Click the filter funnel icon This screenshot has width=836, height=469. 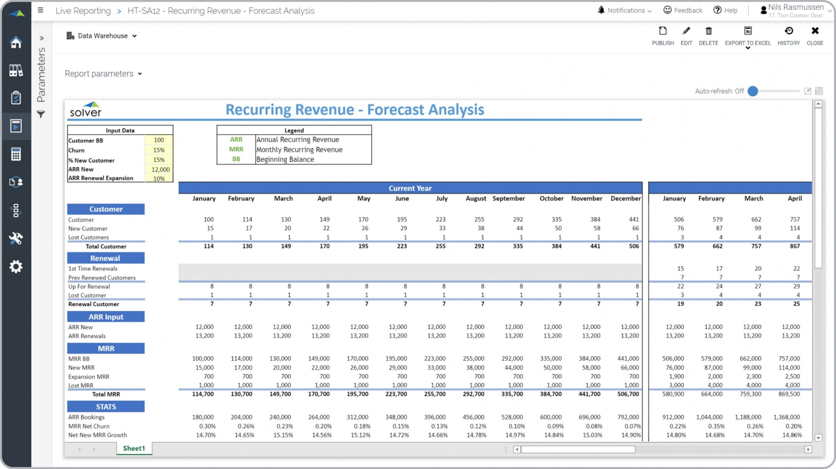coord(41,114)
